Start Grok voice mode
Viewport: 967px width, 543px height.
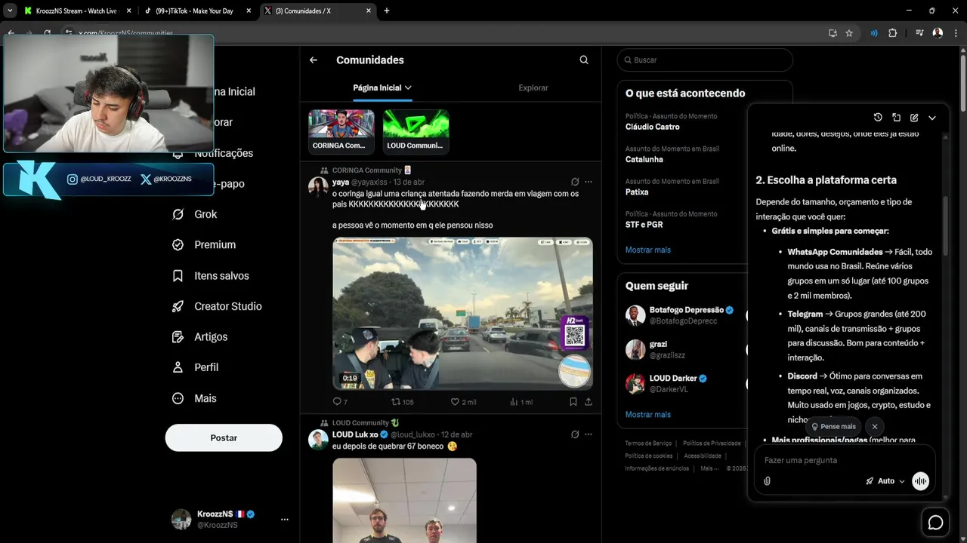pyautogui.click(x=920, y=481)
